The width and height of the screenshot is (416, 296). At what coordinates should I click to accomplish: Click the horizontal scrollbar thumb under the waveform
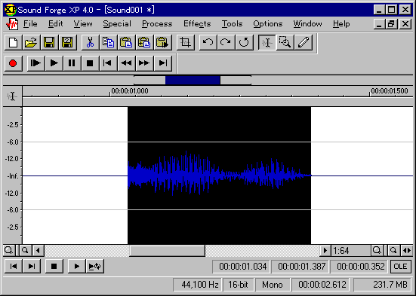167,251
